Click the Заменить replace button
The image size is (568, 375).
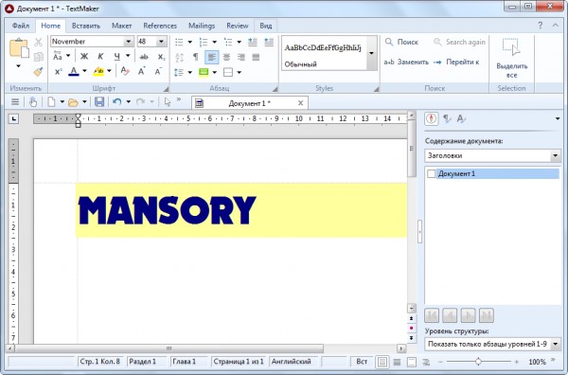pos(406,62)
